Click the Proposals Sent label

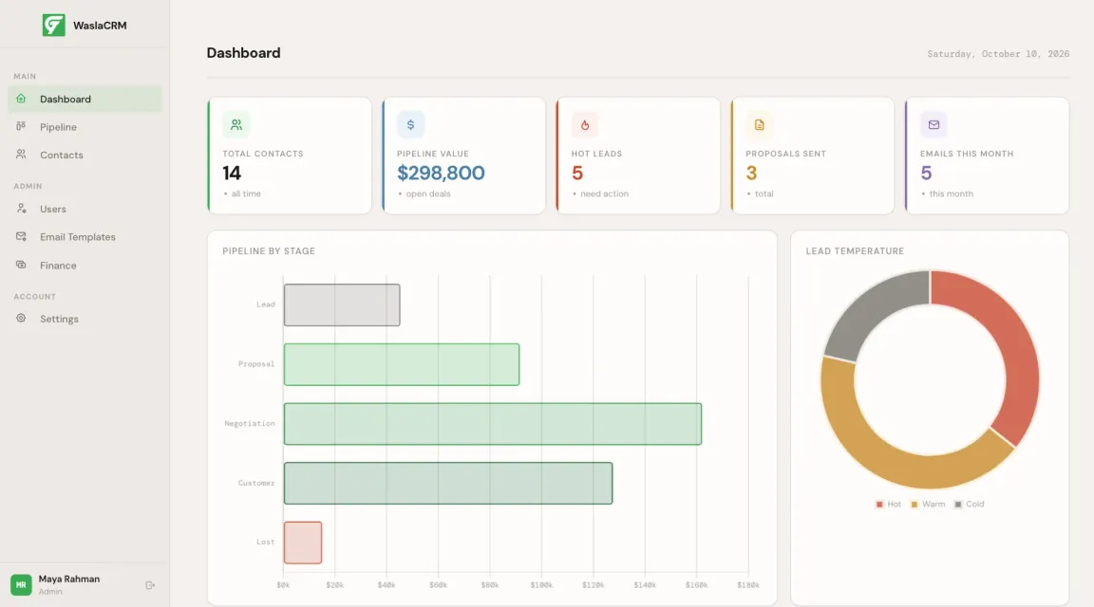[x=785, y=154]
